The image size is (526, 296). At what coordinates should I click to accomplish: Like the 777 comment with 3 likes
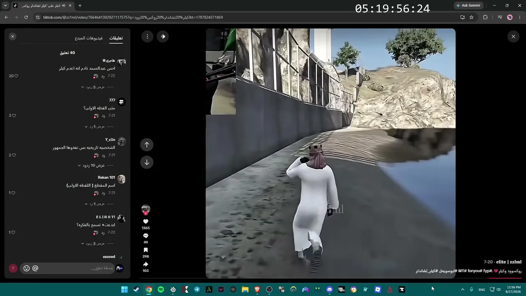[14, 116]
